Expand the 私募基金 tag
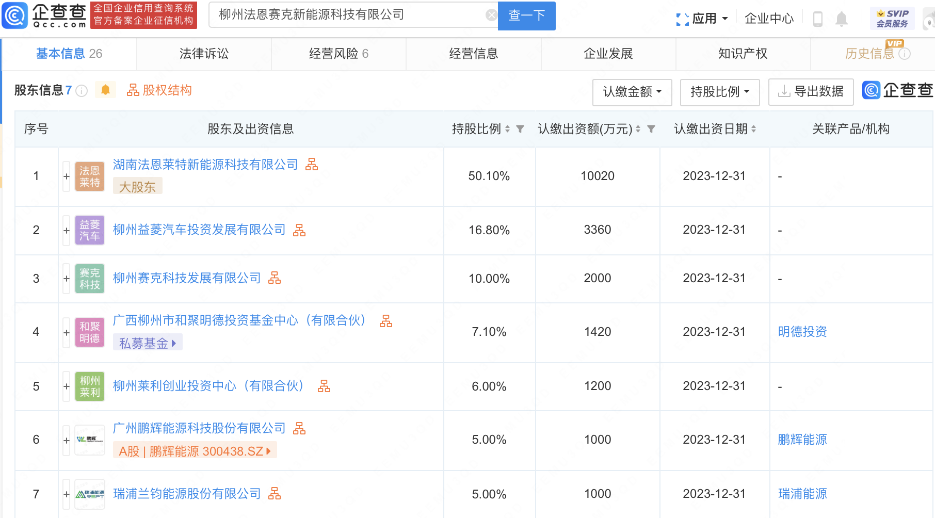Screen dimensions: 935x518 click(x=148, y=343)
